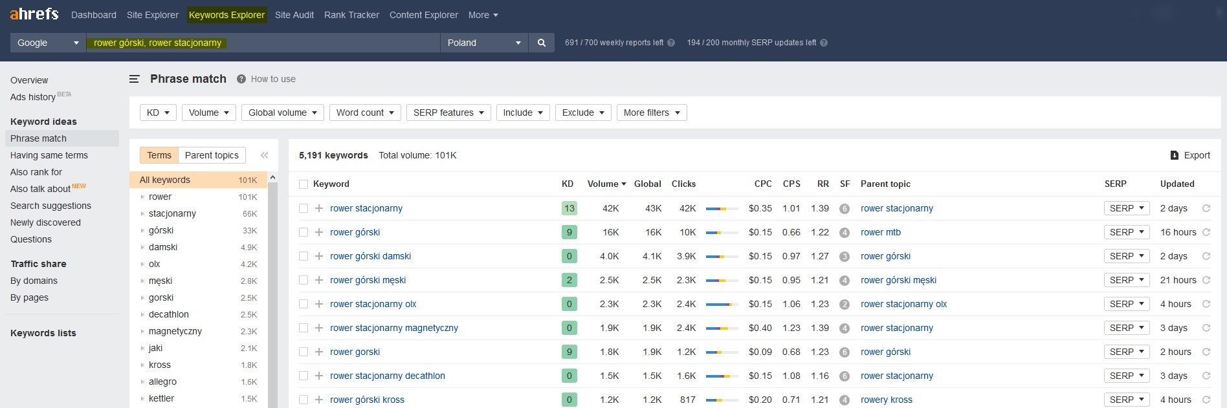This screenshot has height=408, width=1227.
Task: Click the magnifier search button
Action: click(542, 43)
